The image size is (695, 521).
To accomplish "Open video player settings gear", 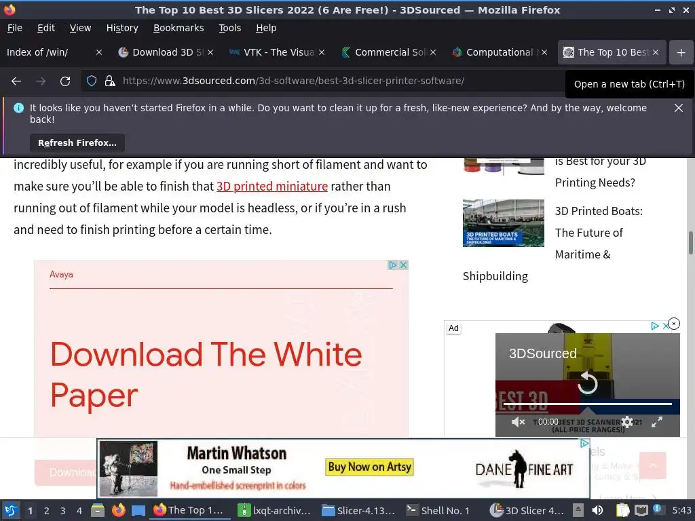I will pos(626,422).
